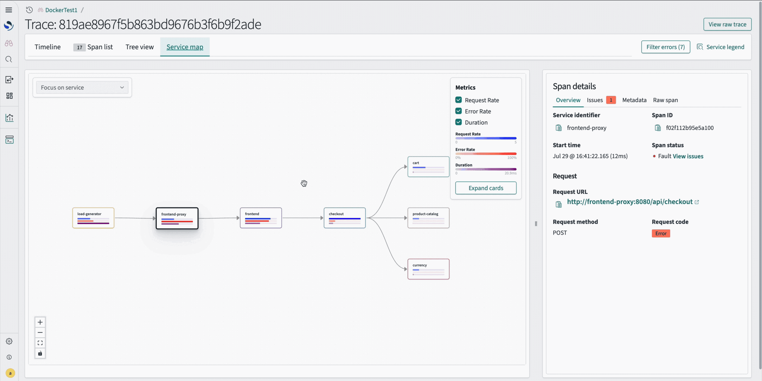Follow the View issues link
The image size is (762, 381).
click(688, 156)
